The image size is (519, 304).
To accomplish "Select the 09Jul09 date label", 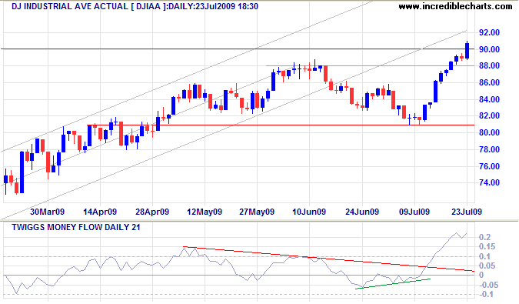I will click(x=414, y=212).
